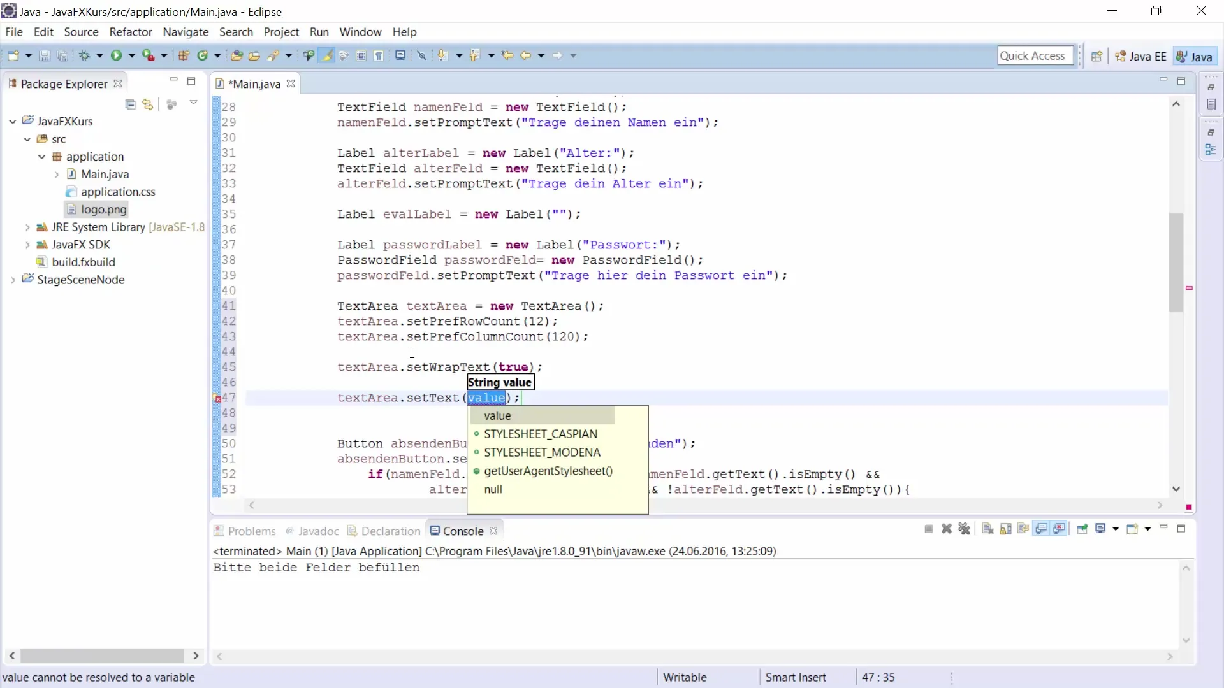Click the Search flashlight icon
This screenshot has width=1224, height=688.
pyautogui.click(x=273, y=55)
